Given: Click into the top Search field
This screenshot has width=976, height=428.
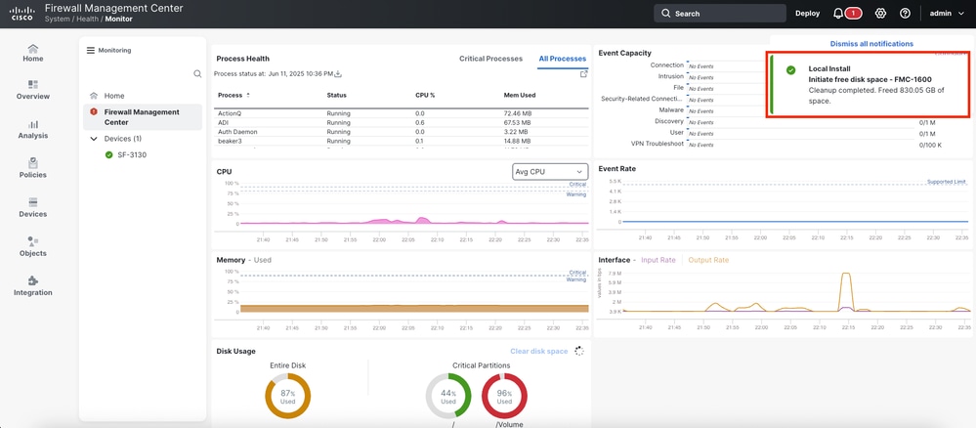Looking at the screenshot, I should pos(720,13).
